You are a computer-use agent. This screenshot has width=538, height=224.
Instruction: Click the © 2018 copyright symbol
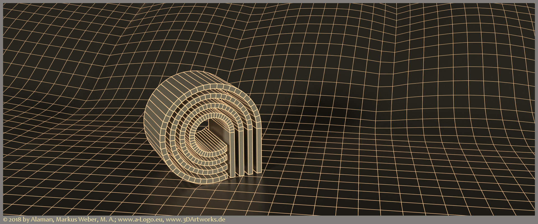tap(5, 220)
